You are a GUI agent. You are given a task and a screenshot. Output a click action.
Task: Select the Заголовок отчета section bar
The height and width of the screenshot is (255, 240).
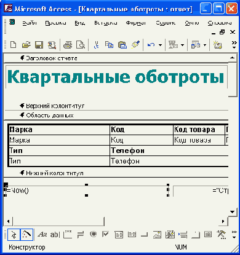pos(116,58)
